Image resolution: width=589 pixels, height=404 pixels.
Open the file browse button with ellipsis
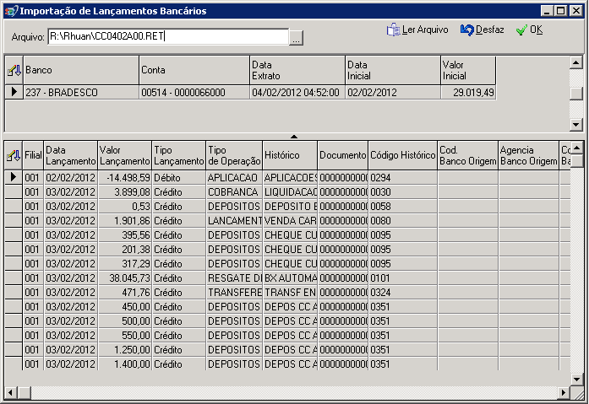click(x=296, y=37)
